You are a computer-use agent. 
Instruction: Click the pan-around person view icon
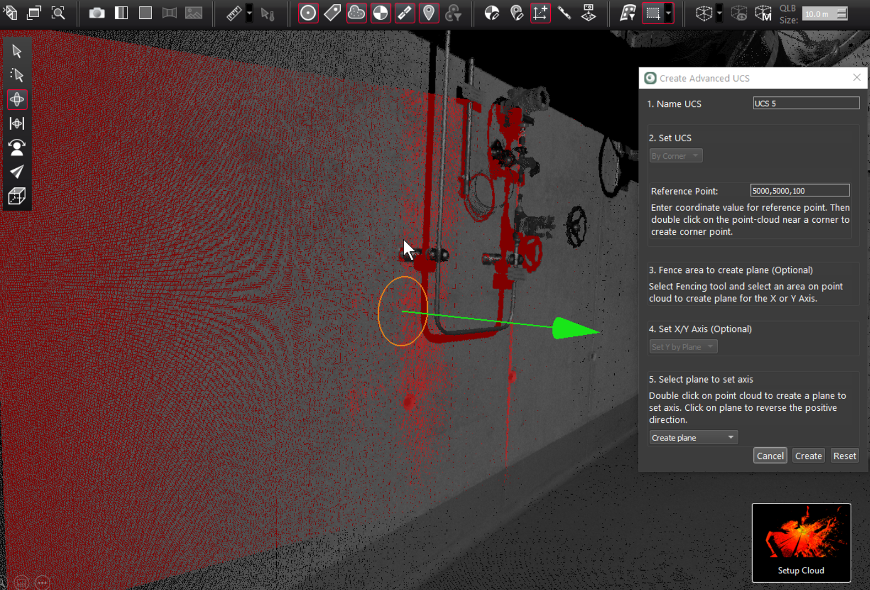17,148
